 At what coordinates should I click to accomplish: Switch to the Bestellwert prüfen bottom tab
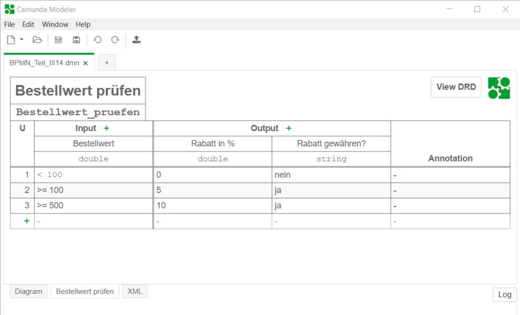(x=85, y=292)
